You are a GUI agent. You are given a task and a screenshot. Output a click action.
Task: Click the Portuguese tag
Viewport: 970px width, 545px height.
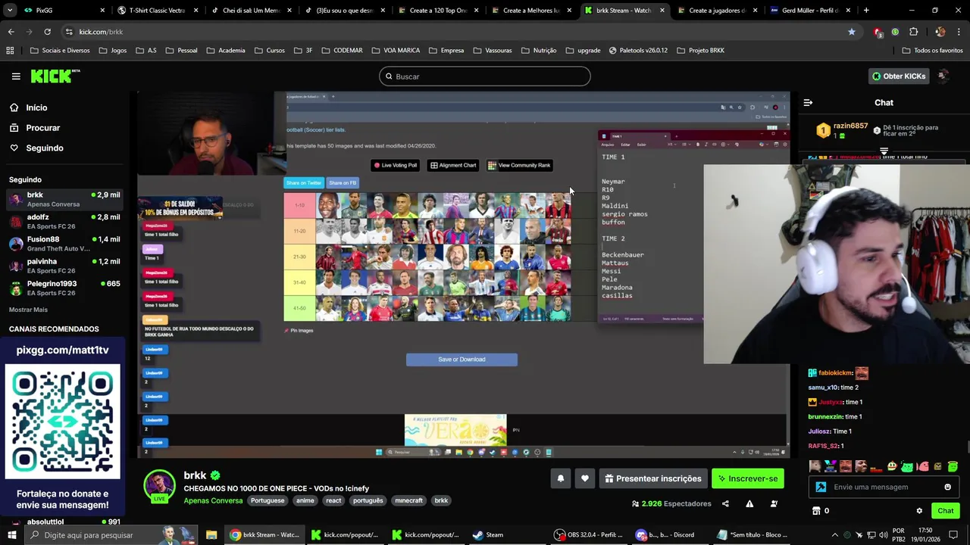268,500
